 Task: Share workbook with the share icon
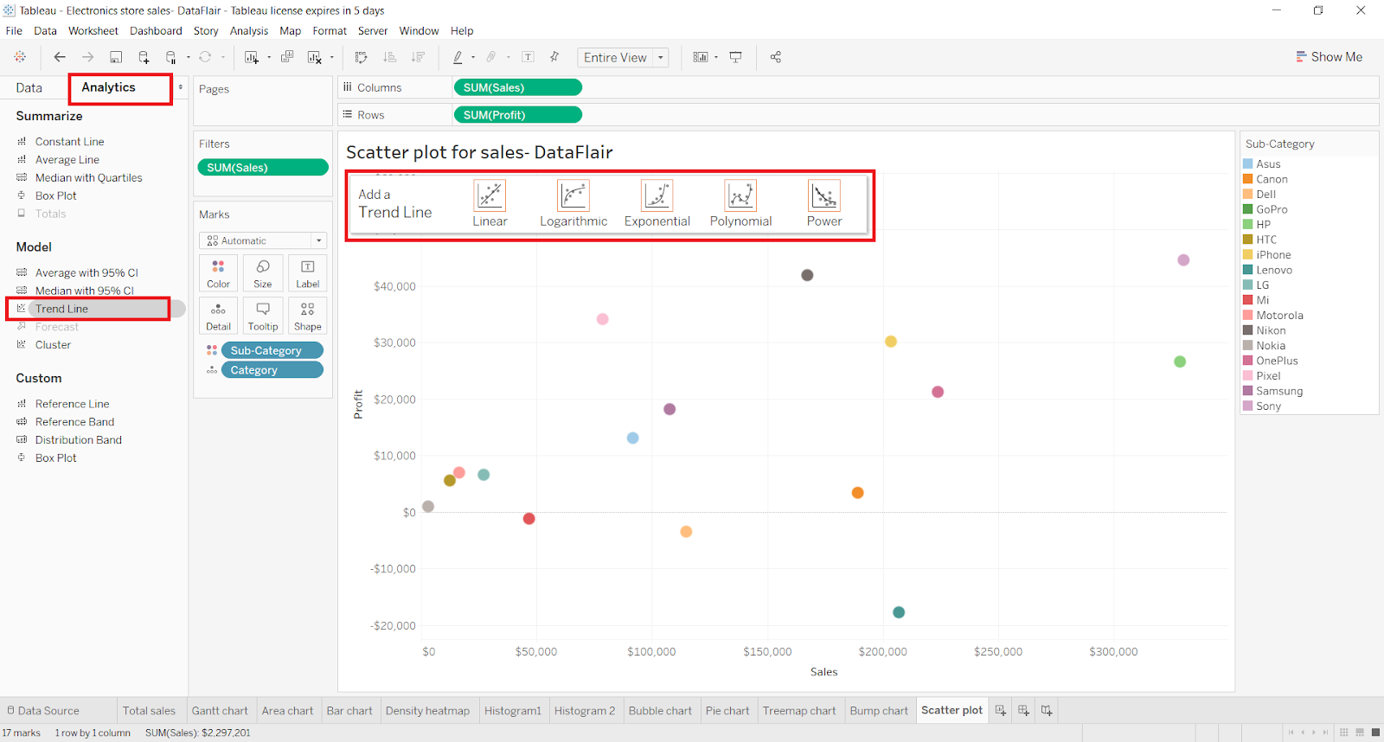[776, 57]
